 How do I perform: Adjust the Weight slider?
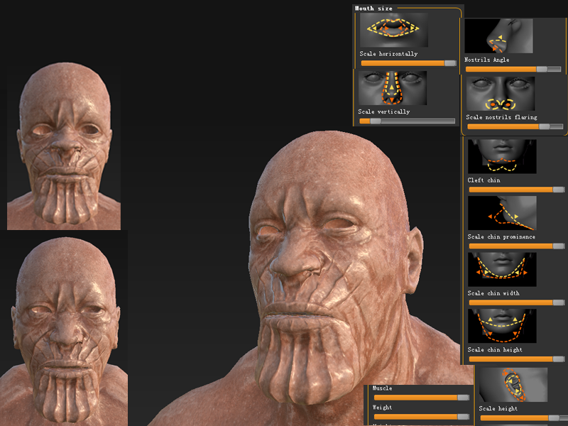click(422, 417)
